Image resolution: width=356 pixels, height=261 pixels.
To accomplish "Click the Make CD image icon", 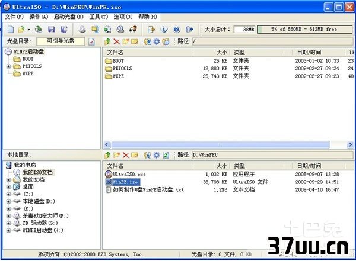I will (82, 29).
